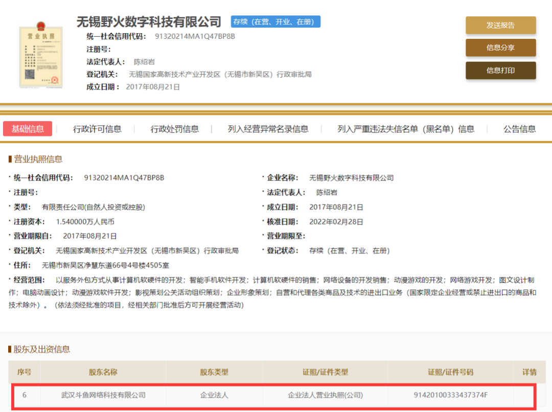
Task: Open 列入严重违法失信名单（黑名单）信息 tab
Action: [406, 129]
